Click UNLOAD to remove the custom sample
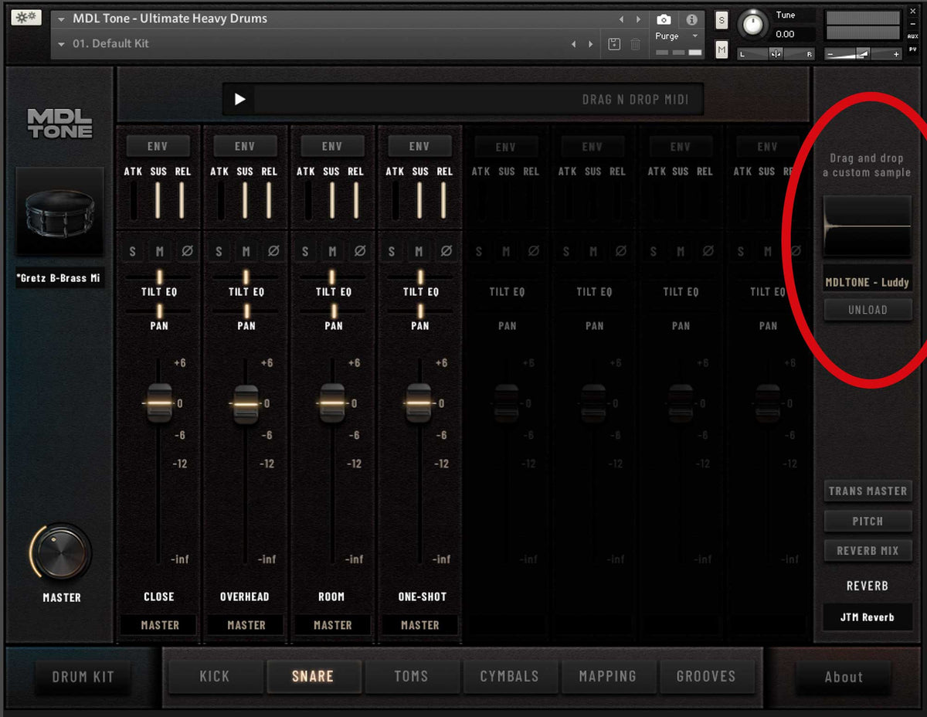 click(868, 310)
